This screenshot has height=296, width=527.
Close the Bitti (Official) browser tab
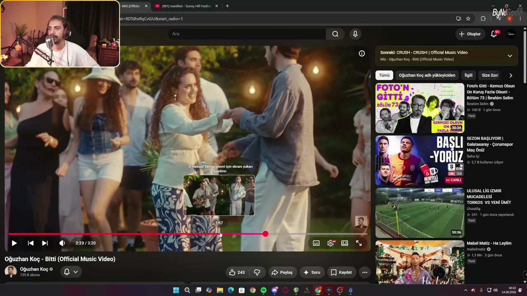click(146, 6)
